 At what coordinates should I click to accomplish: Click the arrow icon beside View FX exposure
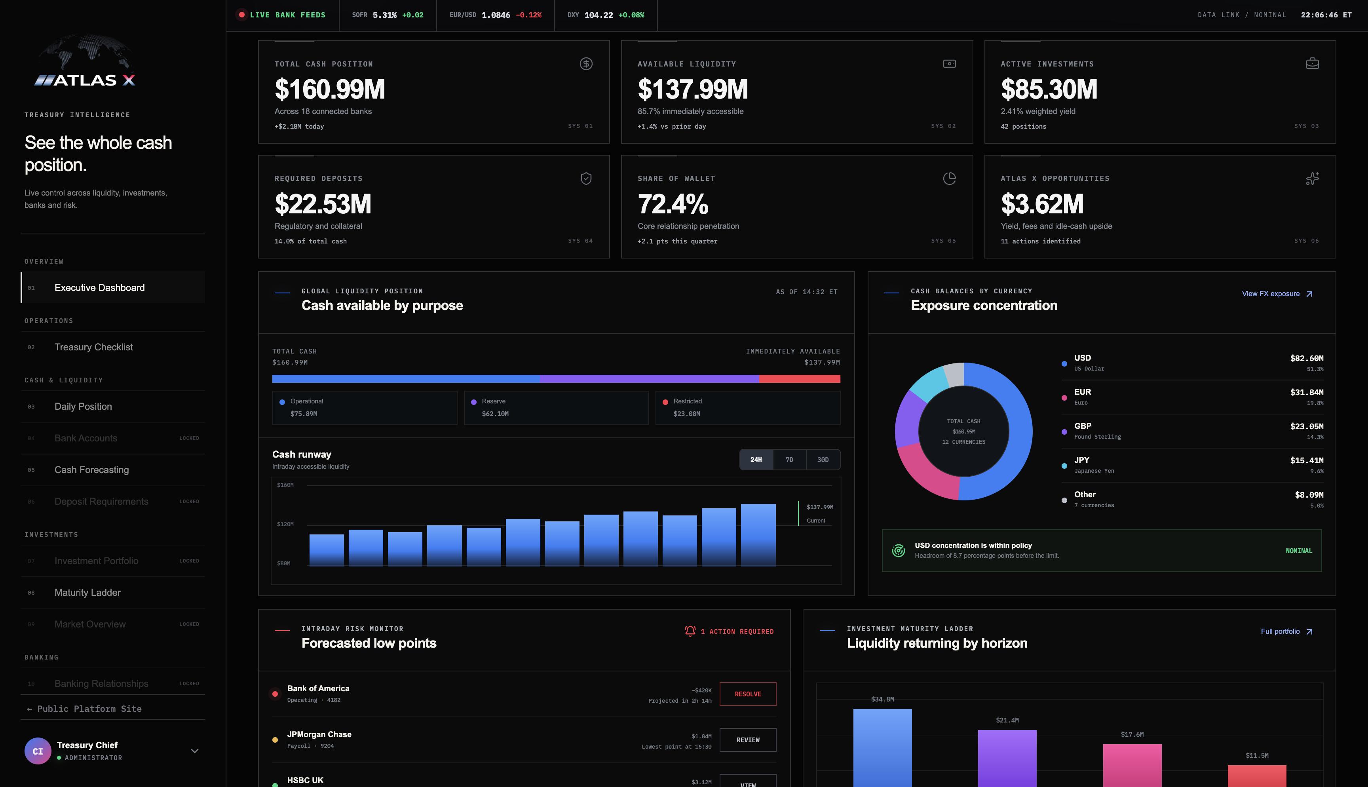[x=1309, y=294]
